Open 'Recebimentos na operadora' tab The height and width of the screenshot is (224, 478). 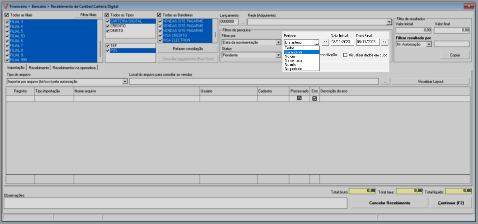click(x=74, y=68)
